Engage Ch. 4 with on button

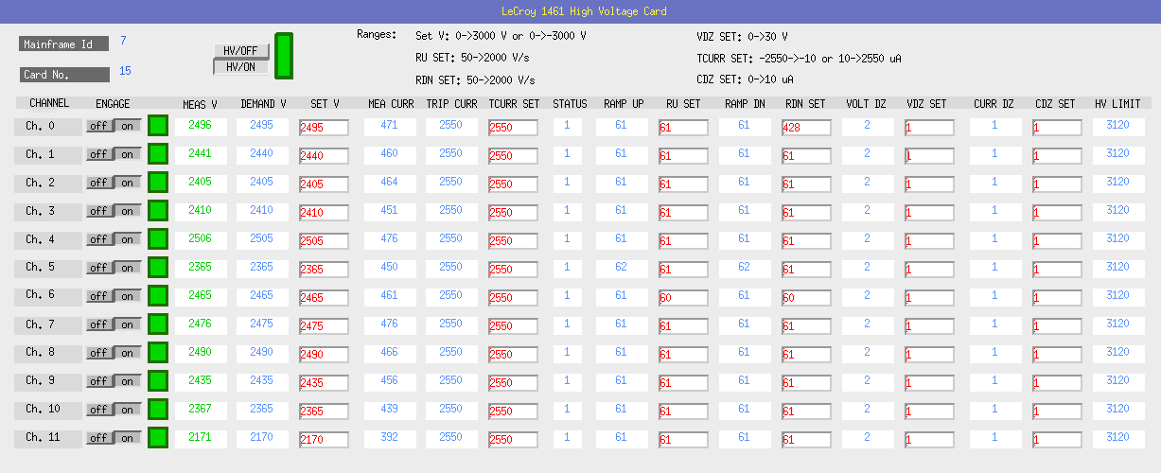tap(128, 239)
